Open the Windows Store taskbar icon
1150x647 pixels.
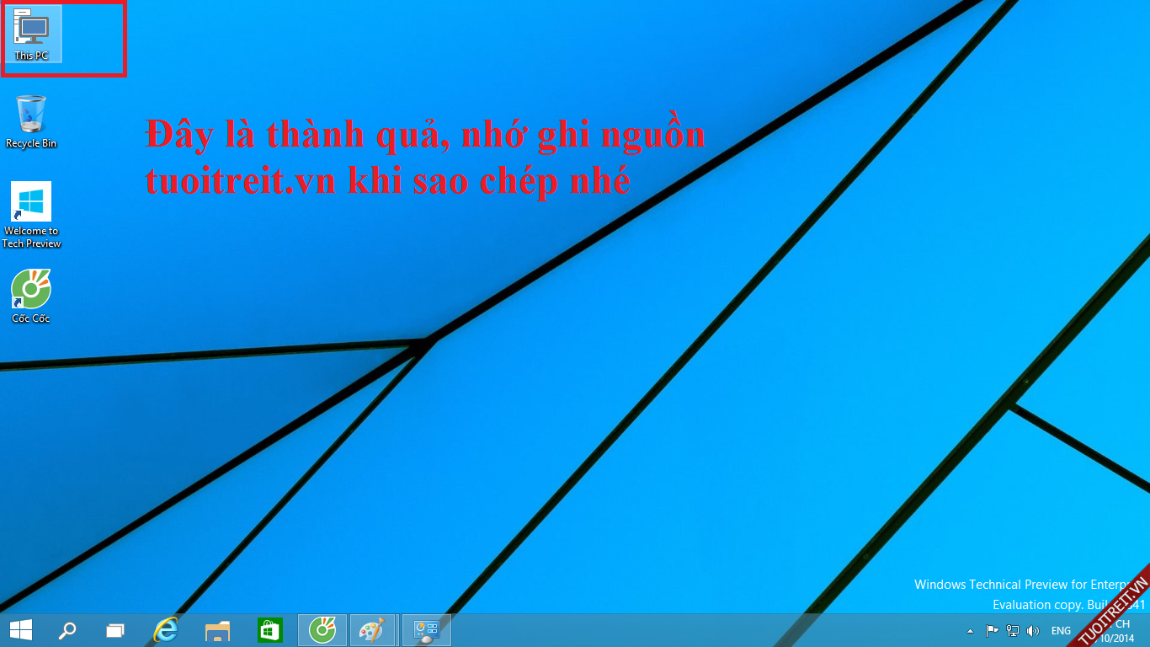point(269,630)
